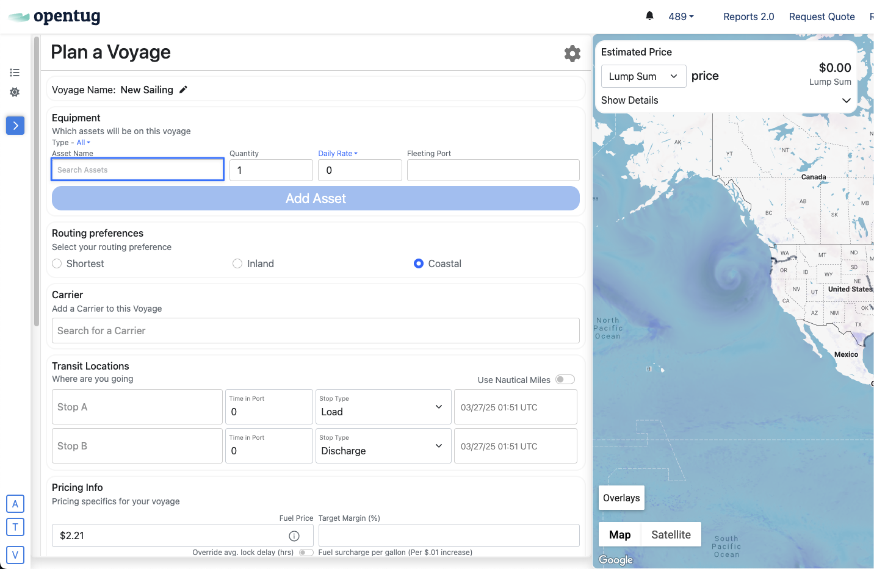Select the Inland routing option
The image size is (874, 569).
237,263
